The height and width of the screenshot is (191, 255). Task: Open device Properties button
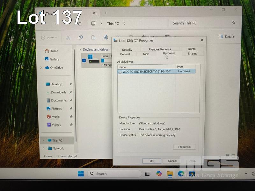click(185, 147)
